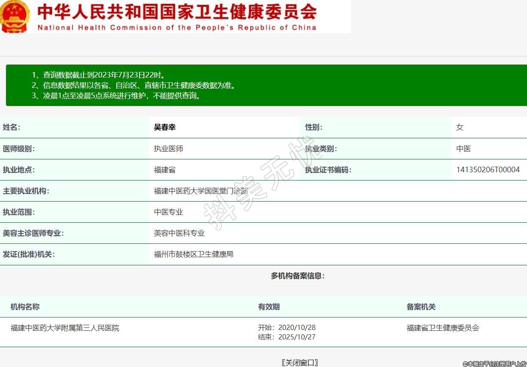527x367 pixels.
Task: Click the end date 2025/10/27
Action: (x=297, y=337)
